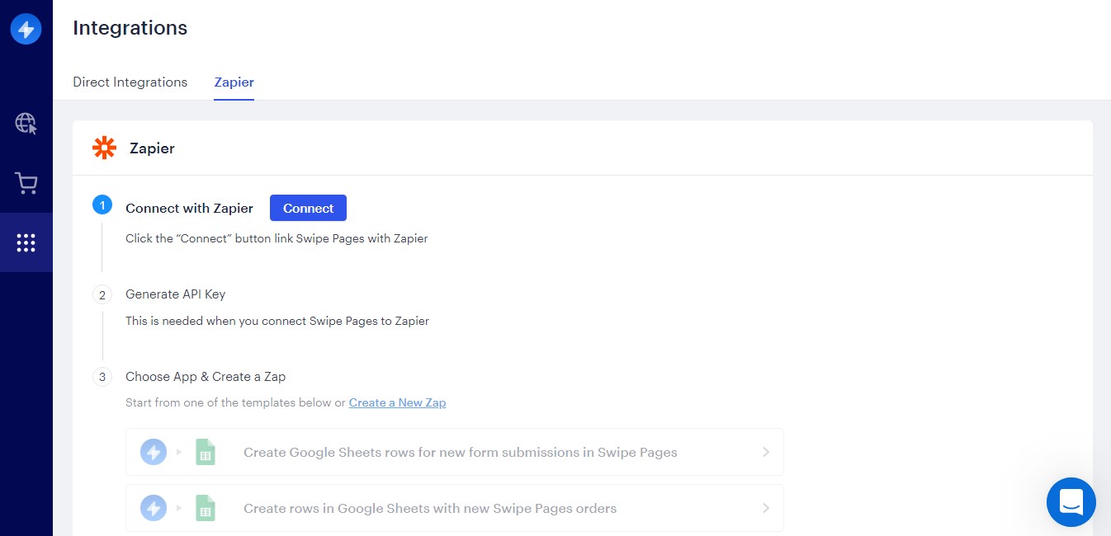The image size is (1111, 536).
Task: Select the integrations grid icon in sidebar
Action: click(x=26, y=242)
